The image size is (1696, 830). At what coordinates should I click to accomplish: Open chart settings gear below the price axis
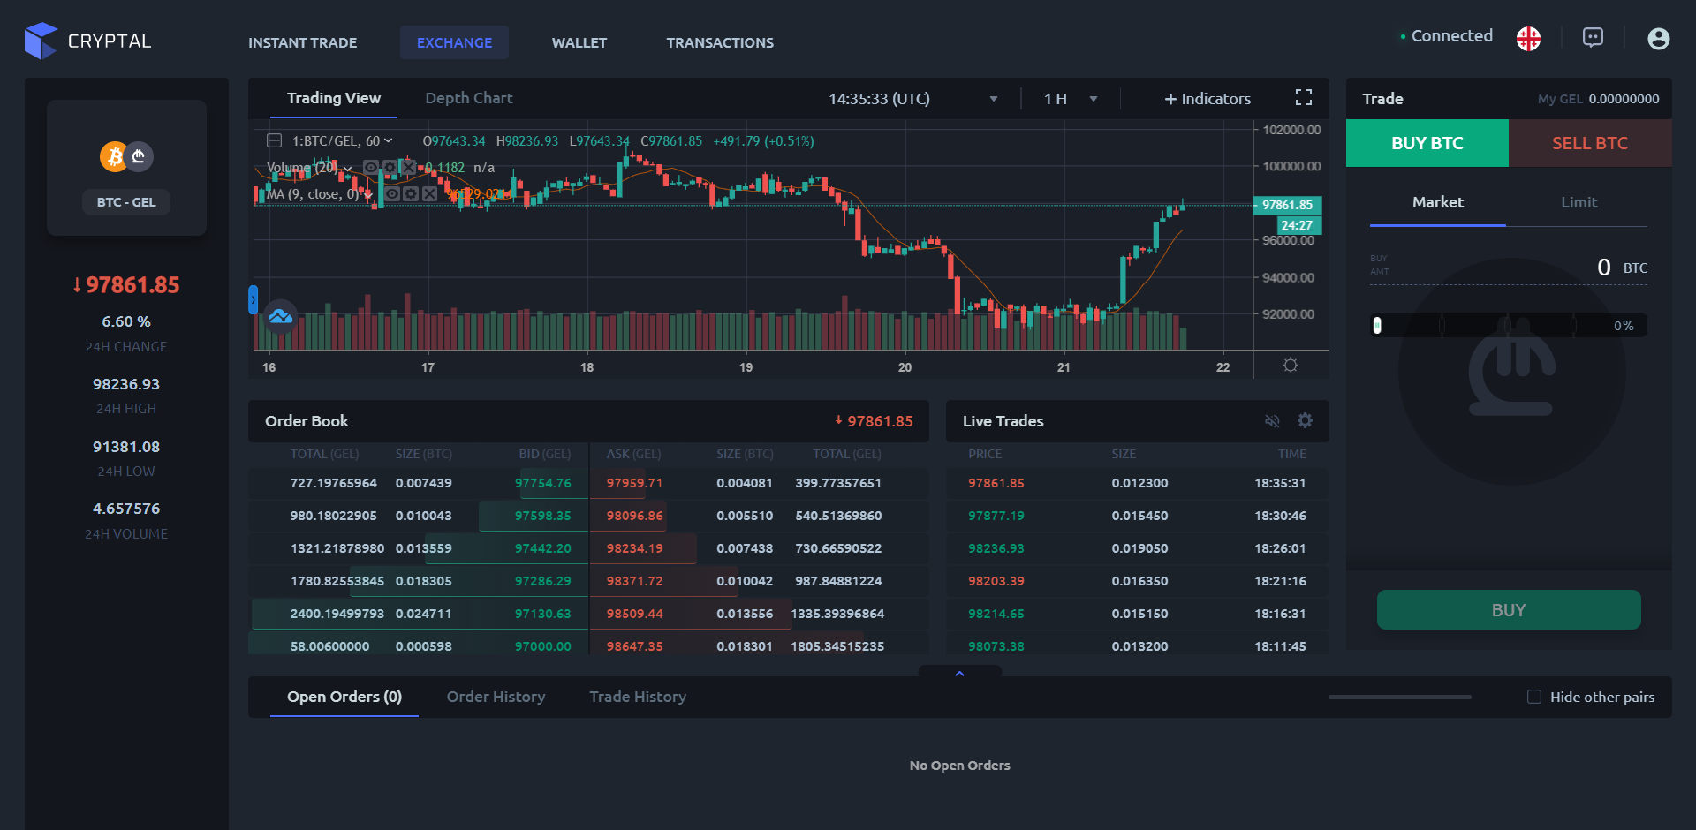(1291, 365)
